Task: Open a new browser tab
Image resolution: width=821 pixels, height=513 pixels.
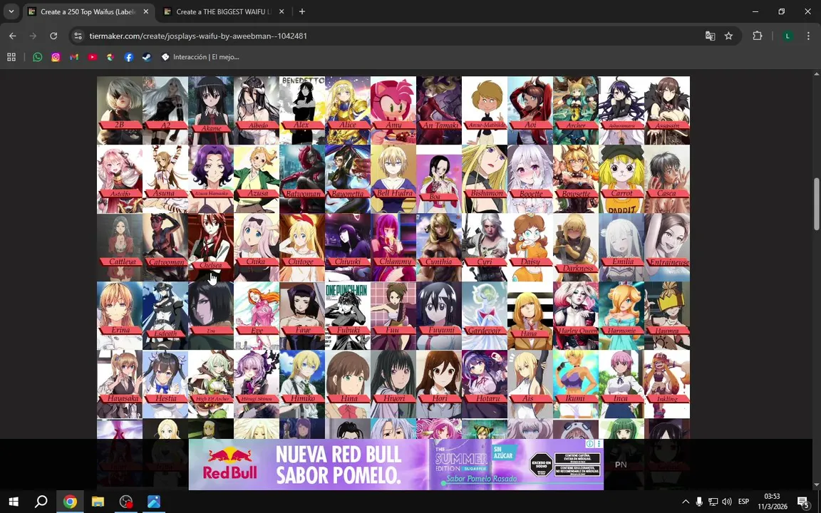Action: [x=302, y=11]
